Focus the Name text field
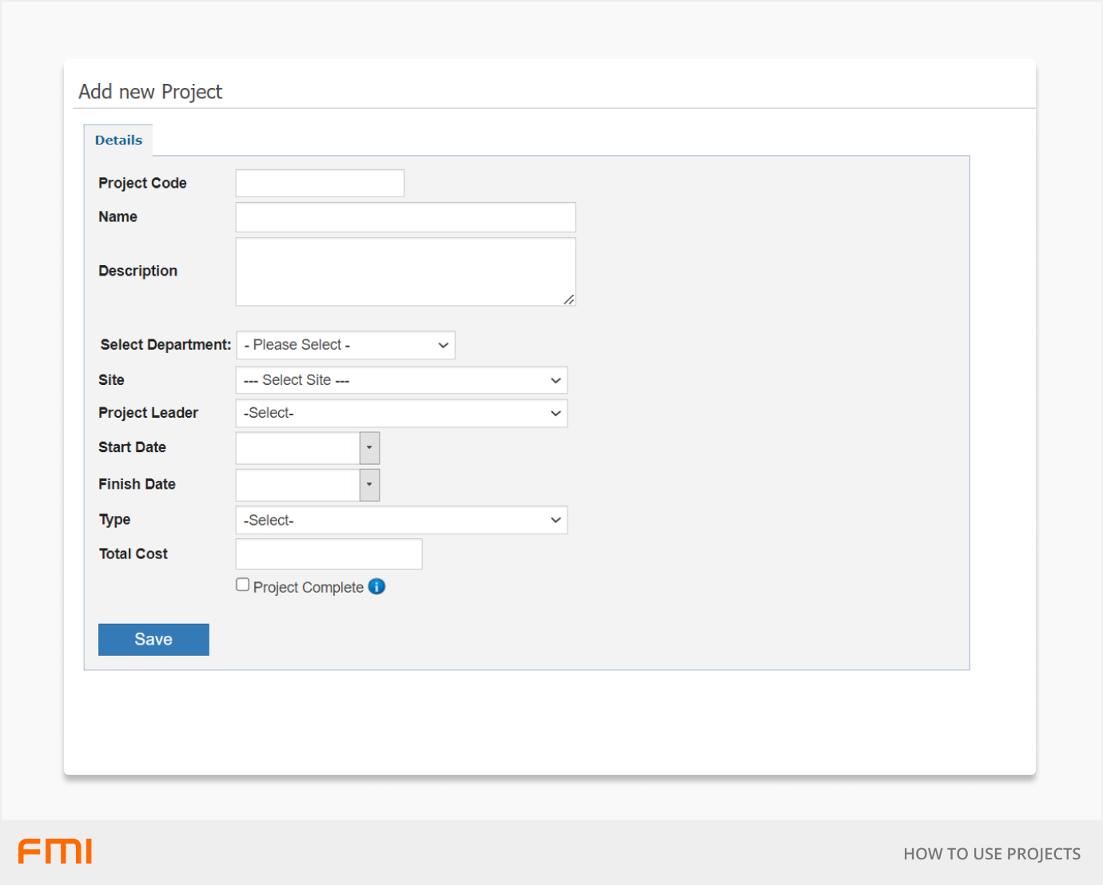1103x885 pixels. pyautogui.click(x=405, y=217)
